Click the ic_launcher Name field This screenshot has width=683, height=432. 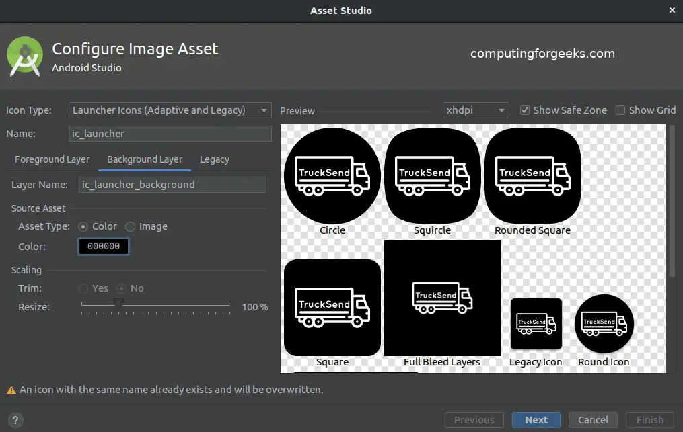click(x=170, y=134)
